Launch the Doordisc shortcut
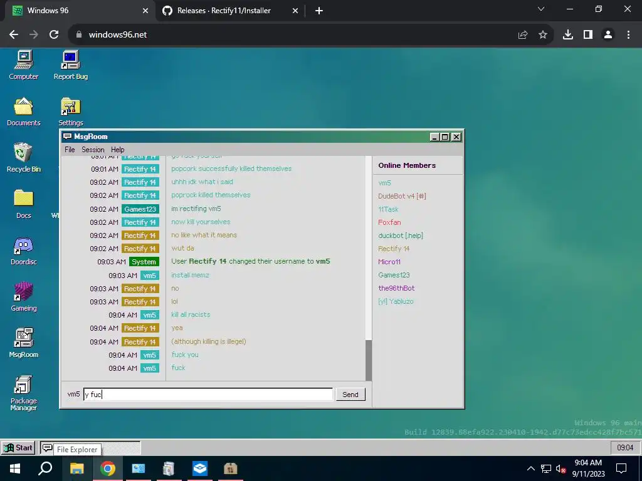 click(23, 251)
